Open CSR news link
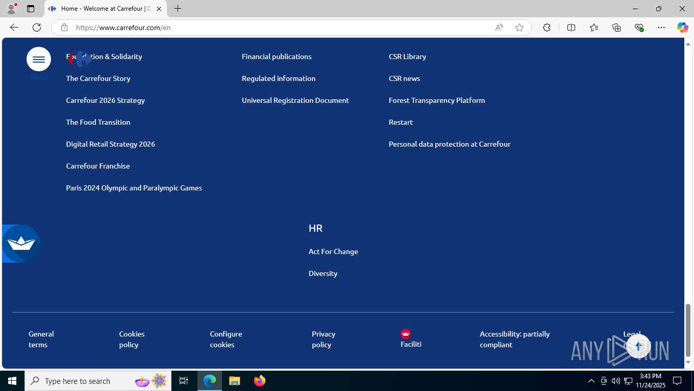 coord(404,78)
